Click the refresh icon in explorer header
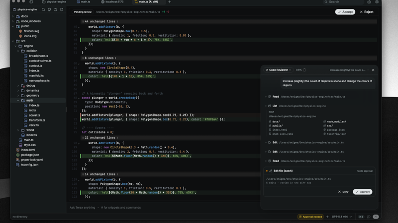Screen dimensions: 398x223 pyautogui.click(x=61, y=9)
